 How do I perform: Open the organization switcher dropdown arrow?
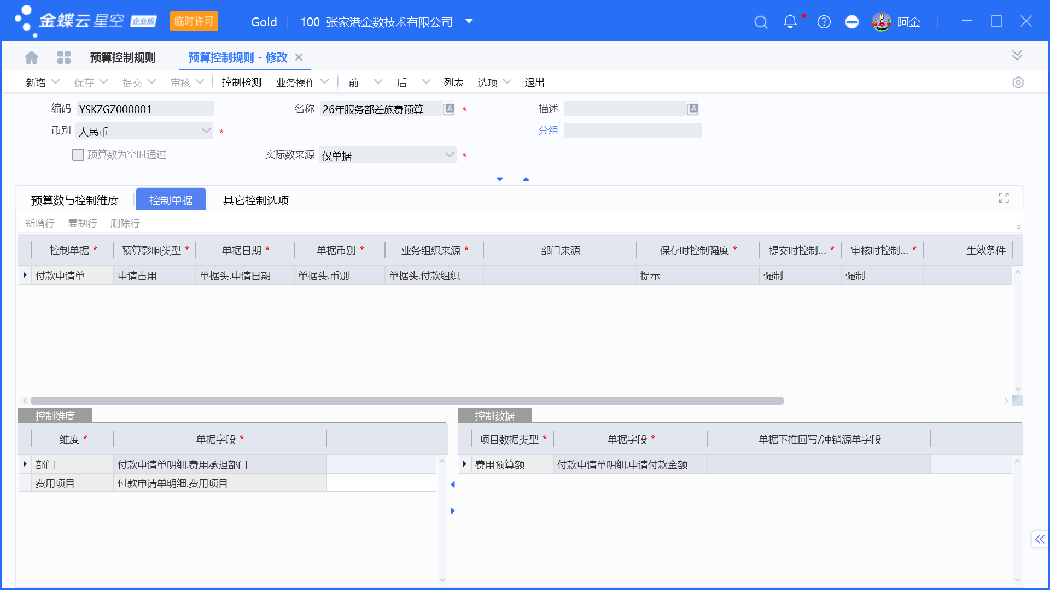(x=469, y=22)
